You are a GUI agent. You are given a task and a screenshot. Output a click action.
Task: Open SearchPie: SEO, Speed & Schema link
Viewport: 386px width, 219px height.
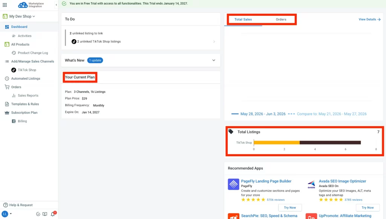pos(269,216)
